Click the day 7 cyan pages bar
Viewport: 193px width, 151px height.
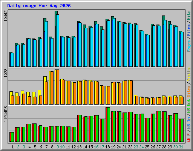[46, 44]
